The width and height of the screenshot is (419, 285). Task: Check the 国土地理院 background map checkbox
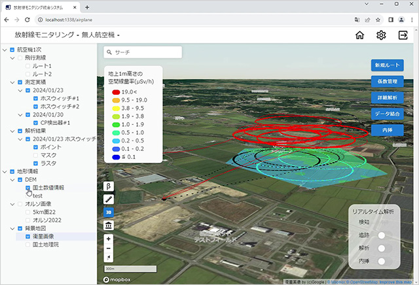(x=27, y=244)
